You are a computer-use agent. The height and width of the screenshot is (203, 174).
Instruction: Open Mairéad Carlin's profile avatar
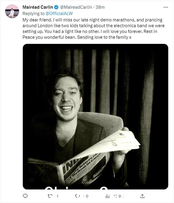[12, 11]
